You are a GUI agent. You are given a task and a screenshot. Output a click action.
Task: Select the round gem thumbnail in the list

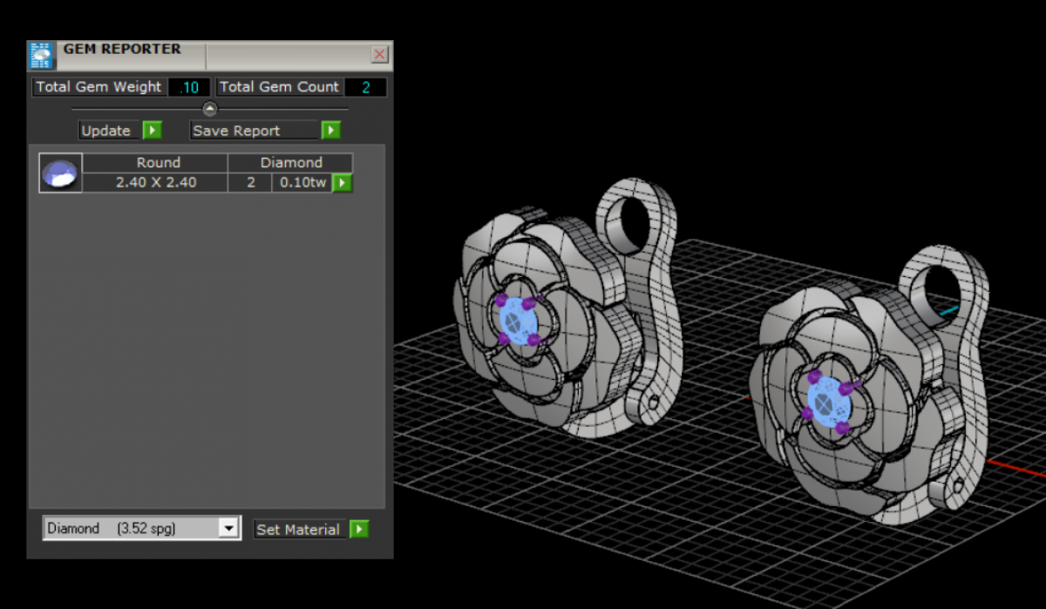coord(60,173)
